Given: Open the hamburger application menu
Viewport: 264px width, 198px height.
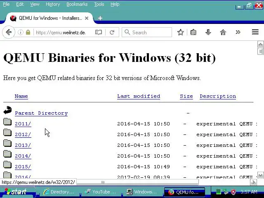Looking at the screenshot, I should point(255,32).
